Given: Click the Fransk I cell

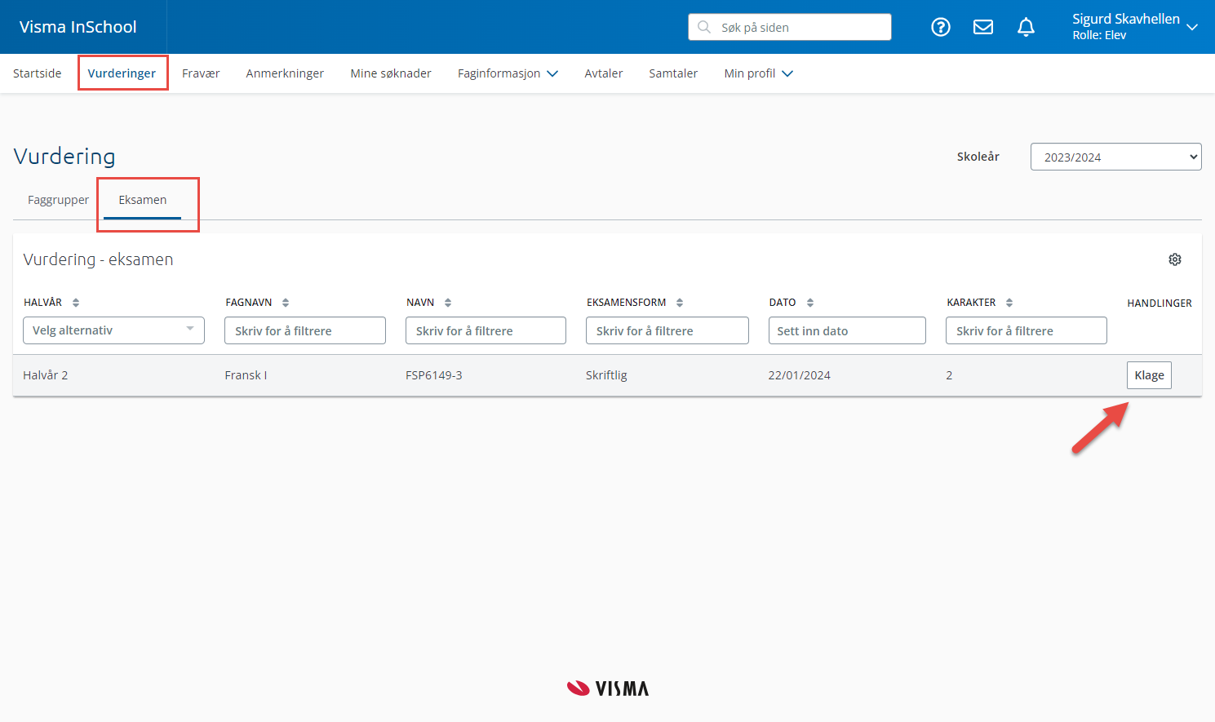Looking at the screenshot, I should pos(246,375).
